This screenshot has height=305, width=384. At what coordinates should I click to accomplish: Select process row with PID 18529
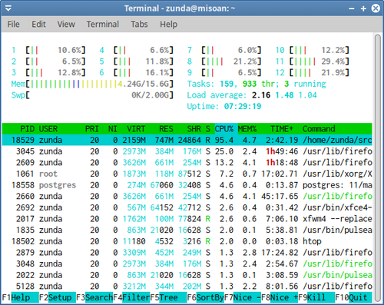tap(187, 140)
